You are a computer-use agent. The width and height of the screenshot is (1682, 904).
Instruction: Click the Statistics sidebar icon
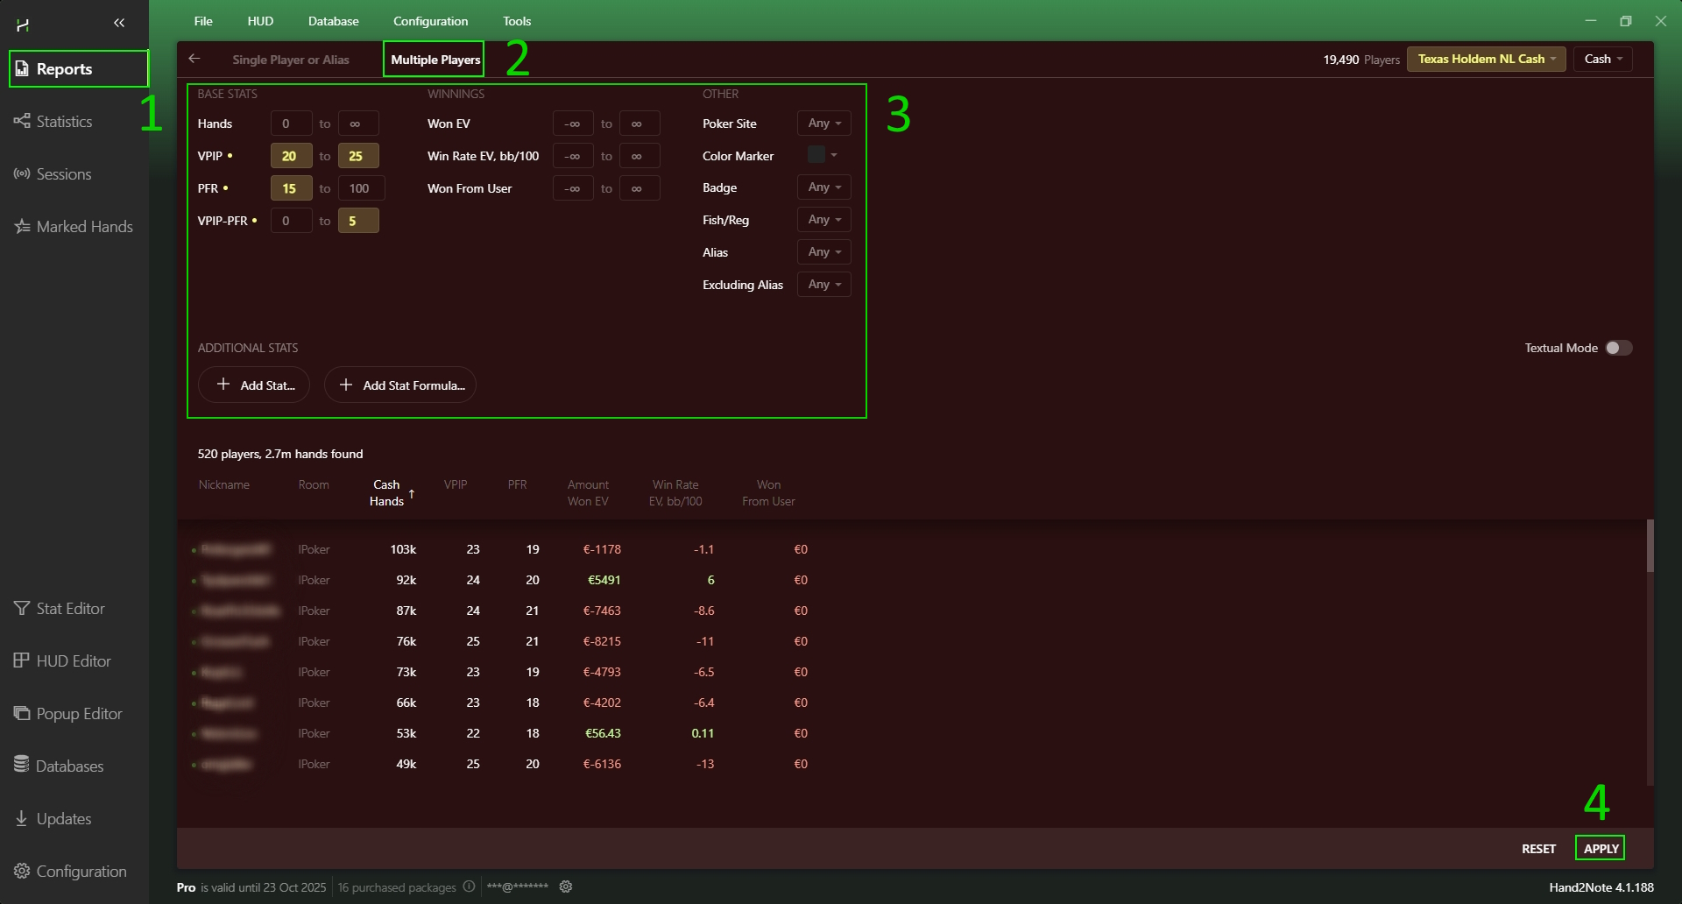coord(22,121)
